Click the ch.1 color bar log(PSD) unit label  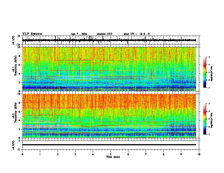[x=212, y=74]
